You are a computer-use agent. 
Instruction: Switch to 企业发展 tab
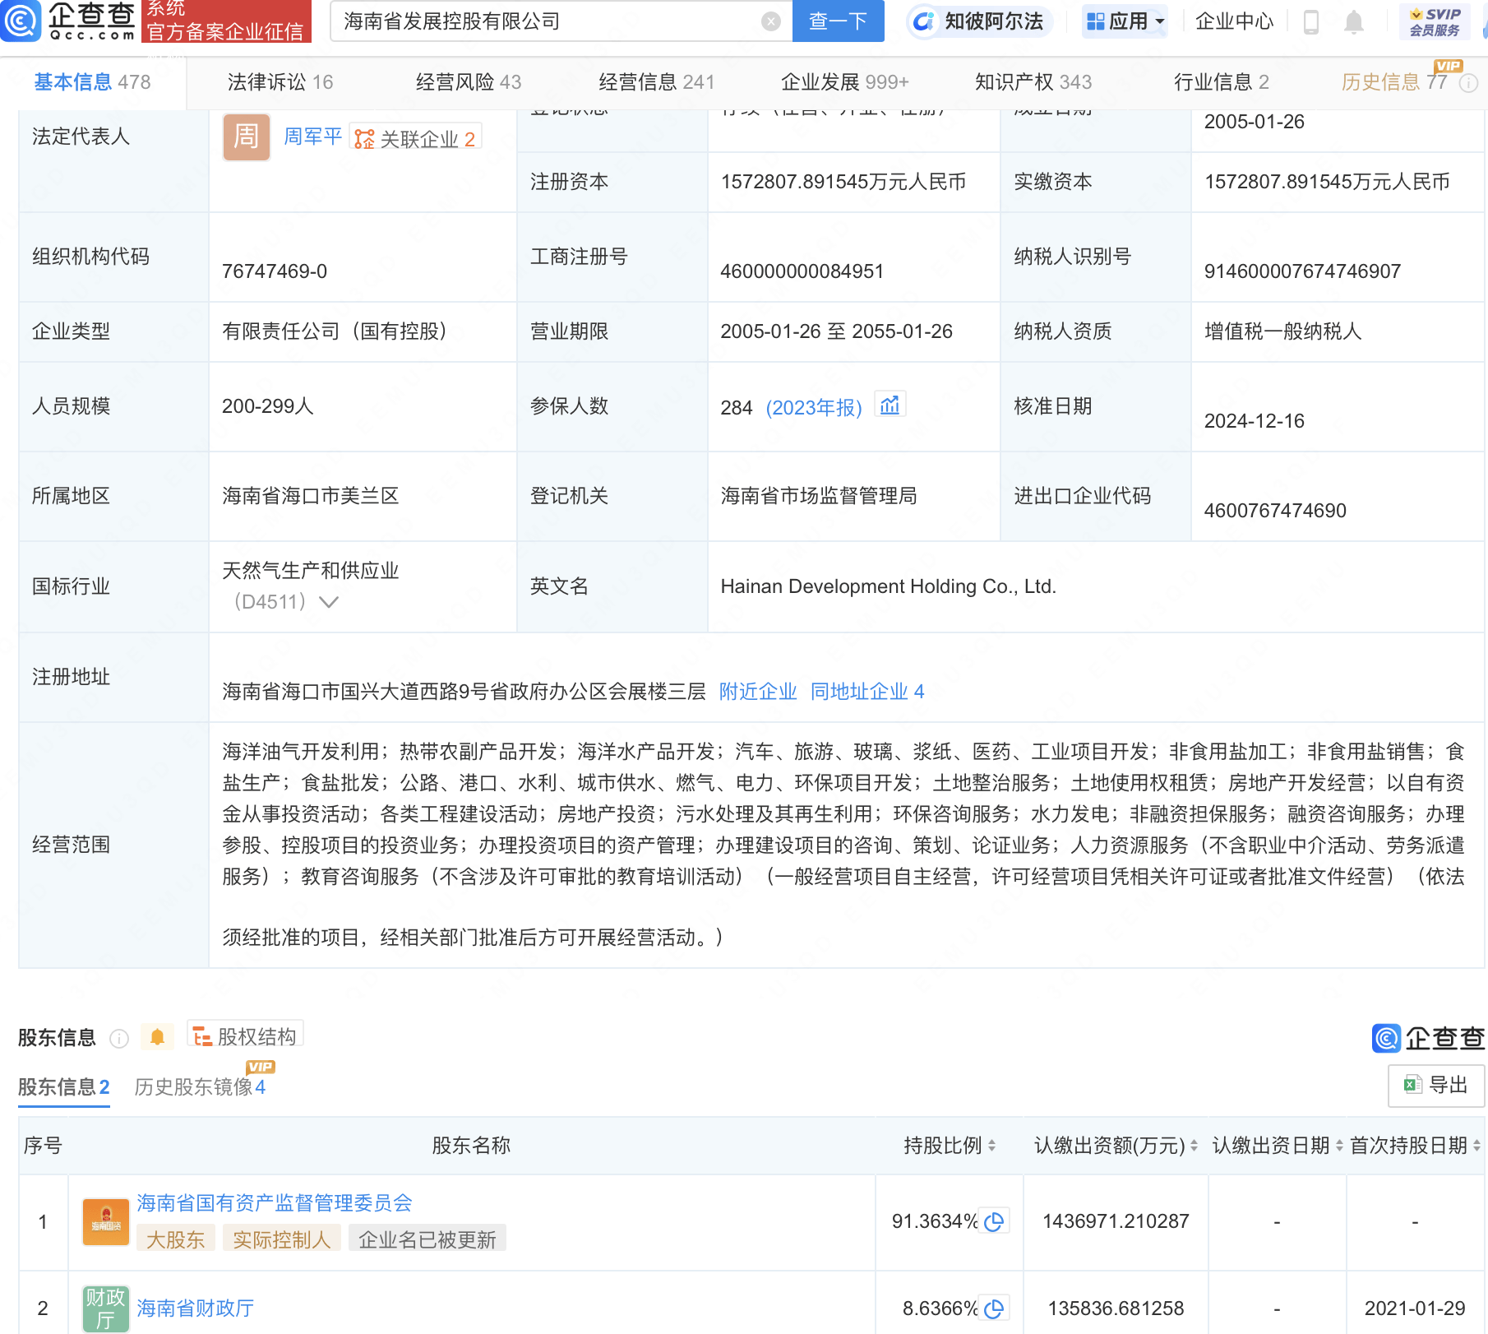(x=844, y=82)
